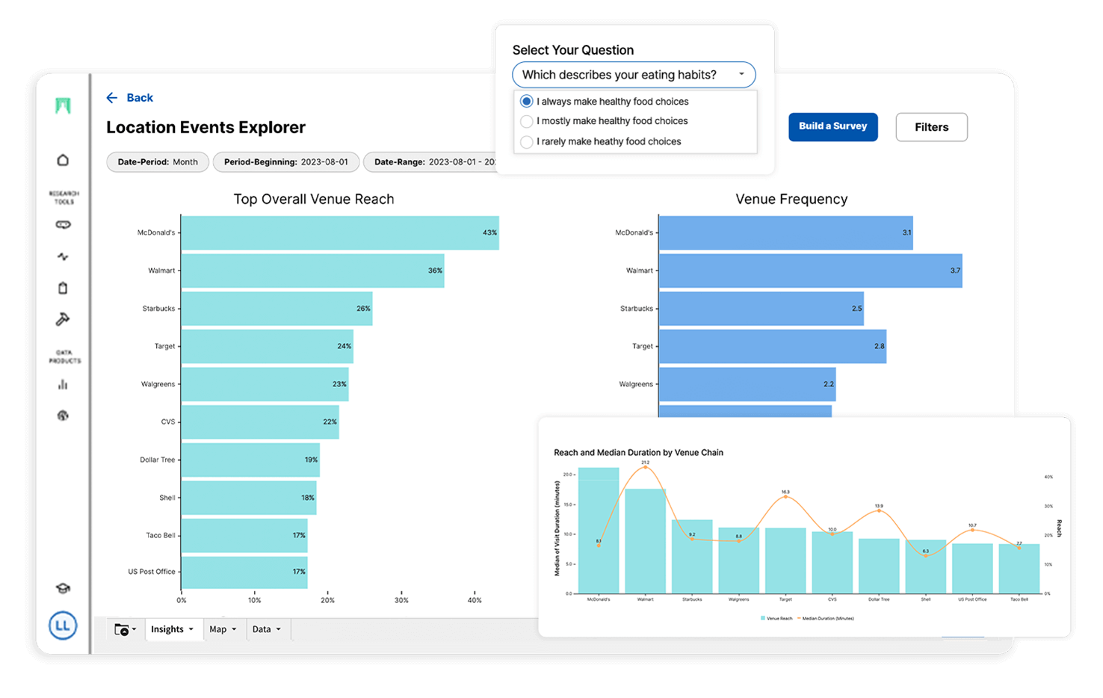Click the Walgreens 23% reach bar
The height and width of the screenshot is (698, 1103).
coord(265,384)
